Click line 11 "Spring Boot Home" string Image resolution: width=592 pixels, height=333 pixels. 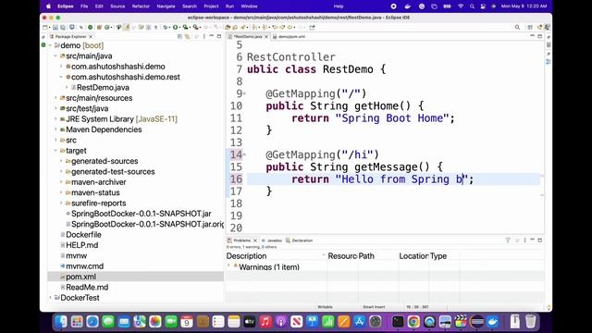(392, 118)
